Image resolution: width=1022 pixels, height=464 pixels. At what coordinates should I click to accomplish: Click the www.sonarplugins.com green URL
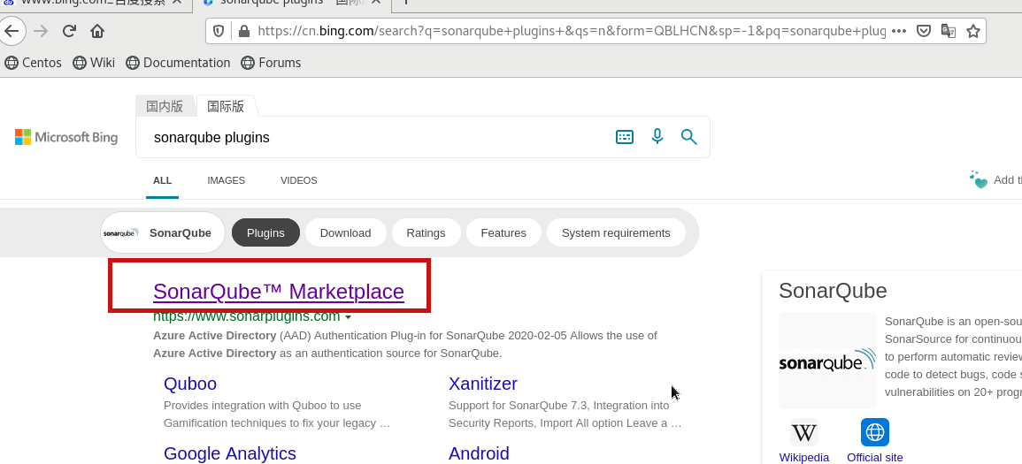click(246, 317)
